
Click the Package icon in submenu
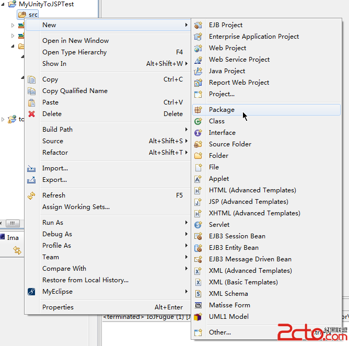(198, 110)
